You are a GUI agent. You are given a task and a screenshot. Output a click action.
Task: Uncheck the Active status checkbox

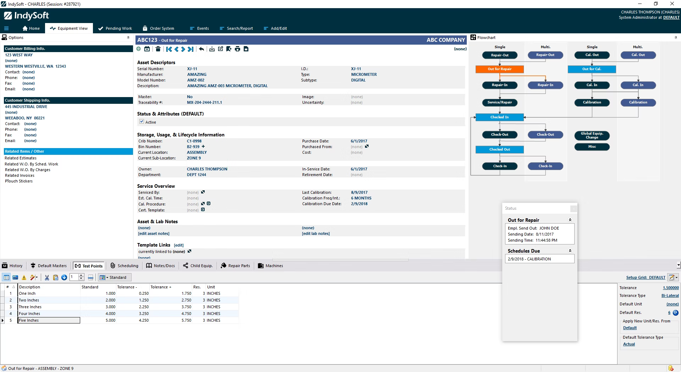click(142, 122)
